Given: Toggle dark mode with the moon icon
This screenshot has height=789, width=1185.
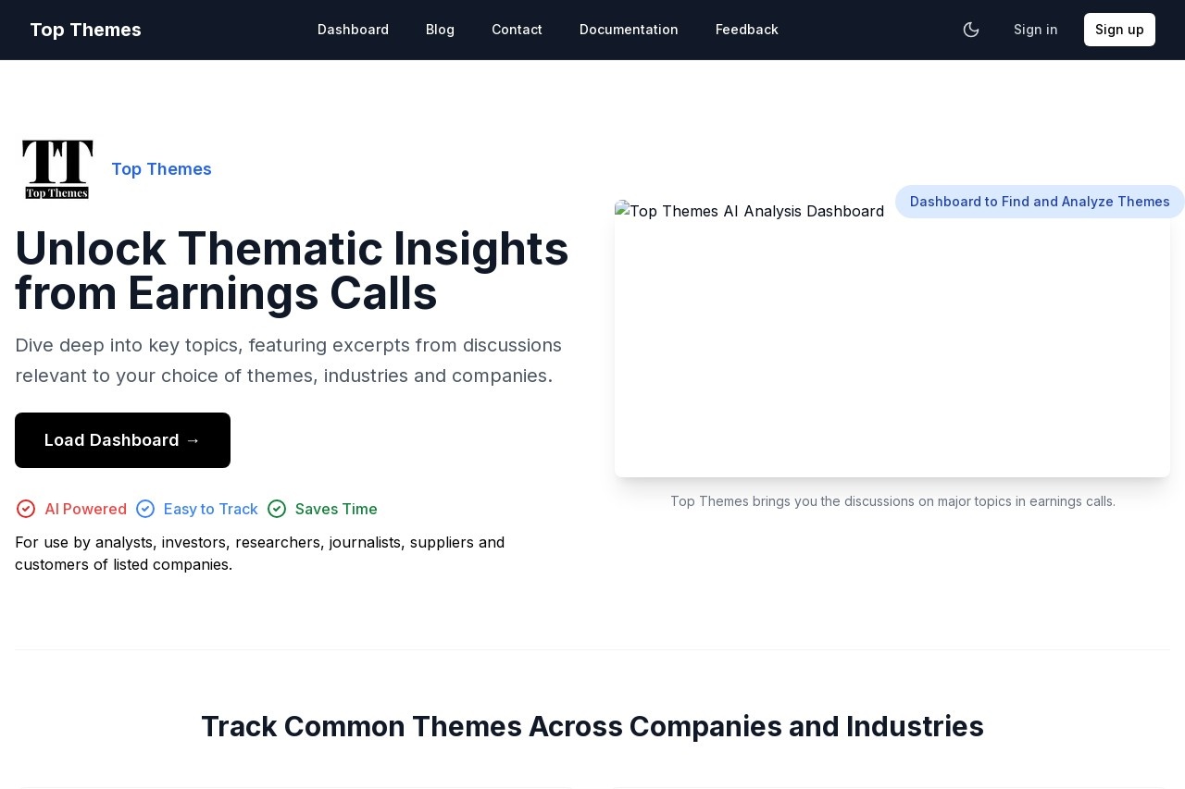Looking at the screenshot, I should (x=971, y=30).
